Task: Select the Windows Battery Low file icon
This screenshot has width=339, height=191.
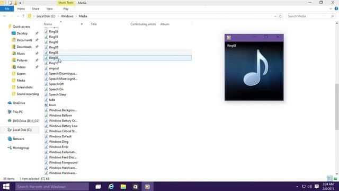Action: (x=46, y=126)
